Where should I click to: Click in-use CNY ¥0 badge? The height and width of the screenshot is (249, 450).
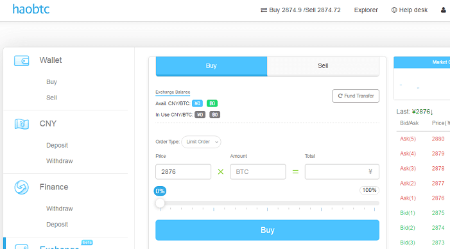click(x=200, y=115)
